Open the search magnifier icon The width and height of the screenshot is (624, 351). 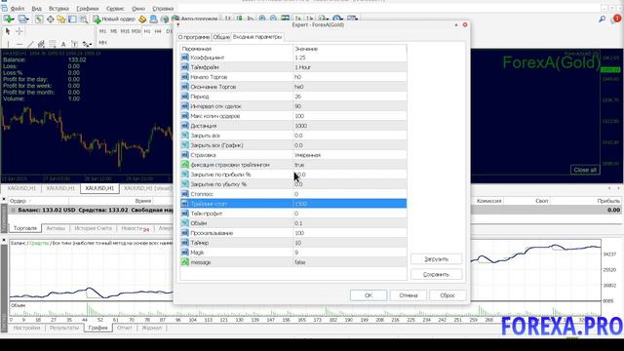pos(603,19)
